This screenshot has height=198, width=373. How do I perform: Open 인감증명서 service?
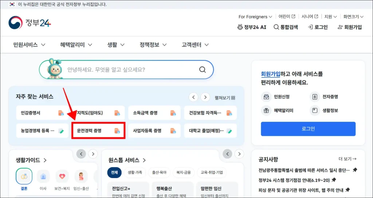(42, 113)
